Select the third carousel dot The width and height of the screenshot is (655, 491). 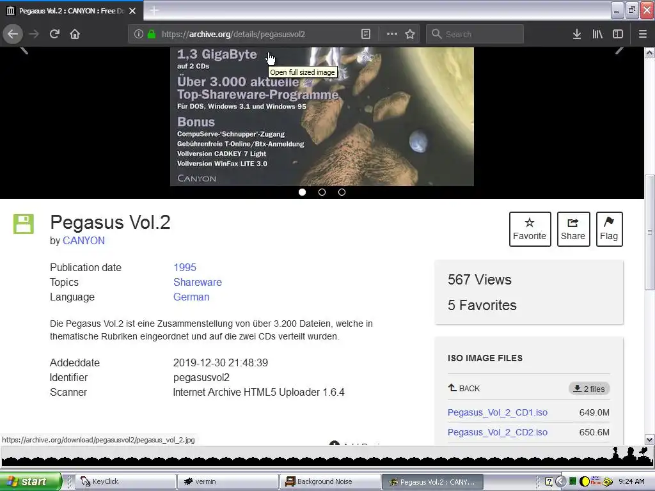[x=342, y=192]
